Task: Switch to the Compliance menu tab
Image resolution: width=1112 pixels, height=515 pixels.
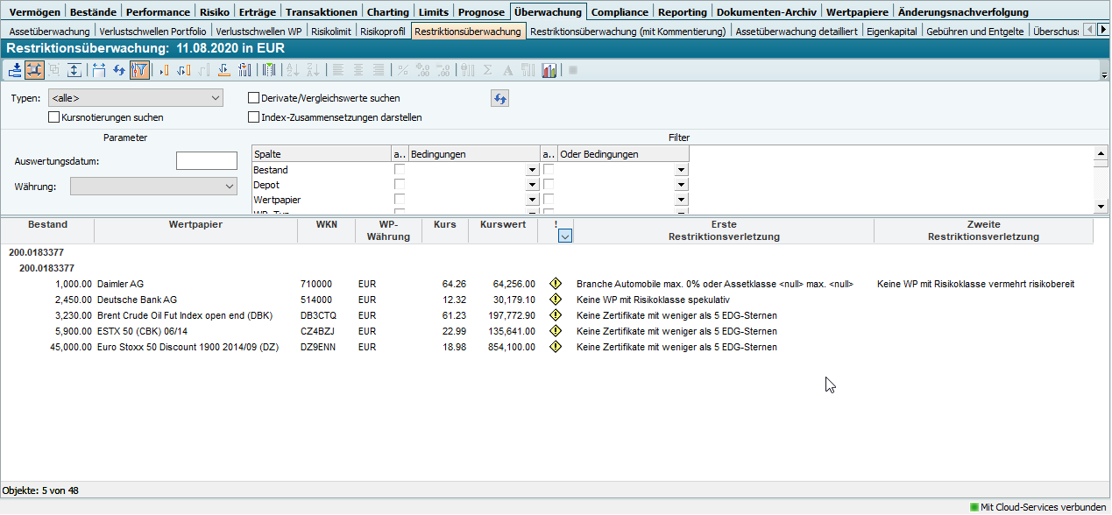Action: pos(620,12)
